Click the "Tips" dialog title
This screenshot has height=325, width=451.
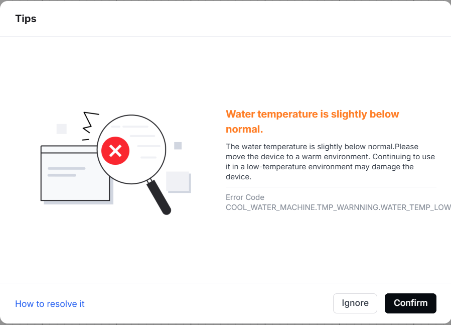[x=26, y=19]
